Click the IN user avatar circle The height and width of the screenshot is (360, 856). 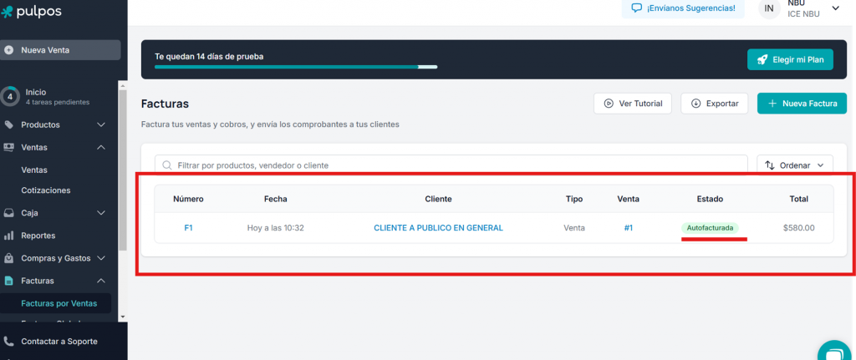(x=769, y=8)
